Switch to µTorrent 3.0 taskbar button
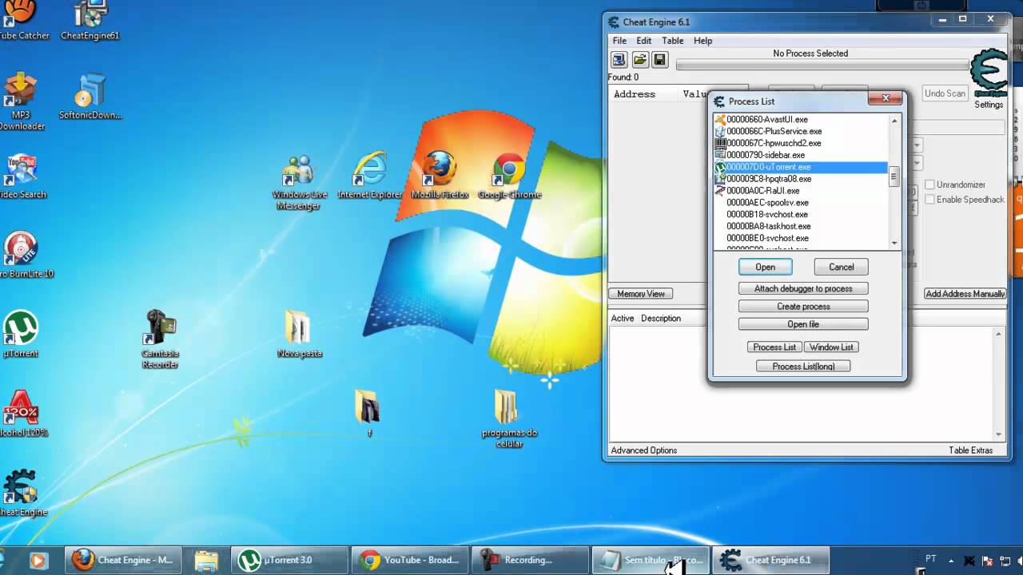 290,560
